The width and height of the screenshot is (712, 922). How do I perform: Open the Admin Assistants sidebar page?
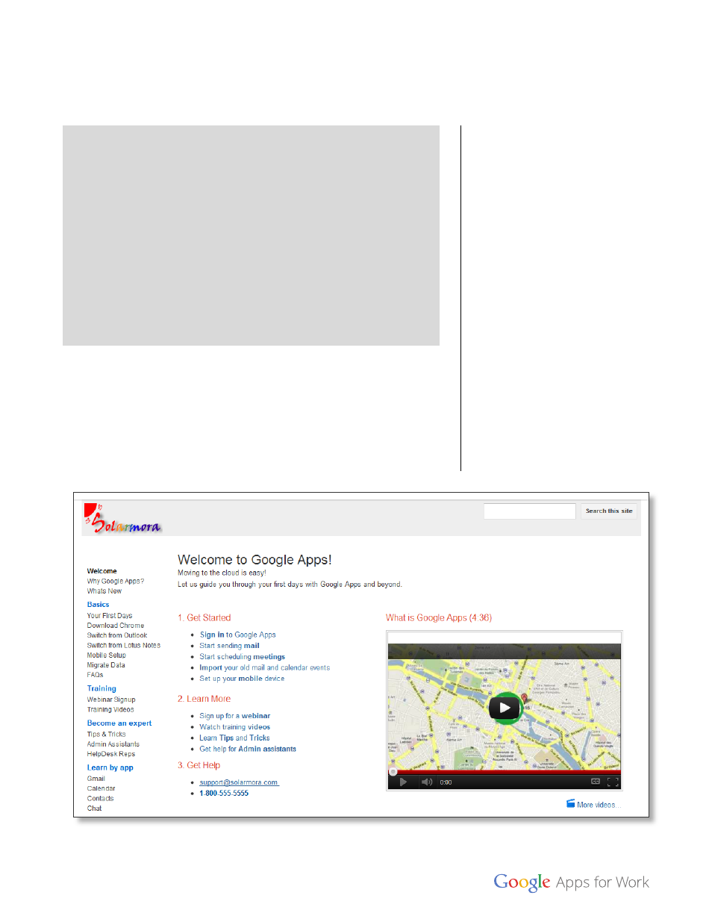click(x=113, y=744)
